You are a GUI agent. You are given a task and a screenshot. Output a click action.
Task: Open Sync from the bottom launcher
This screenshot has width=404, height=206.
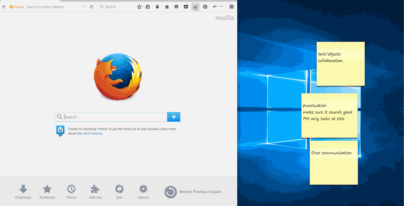pyautogui.click(x=119, y=192)
